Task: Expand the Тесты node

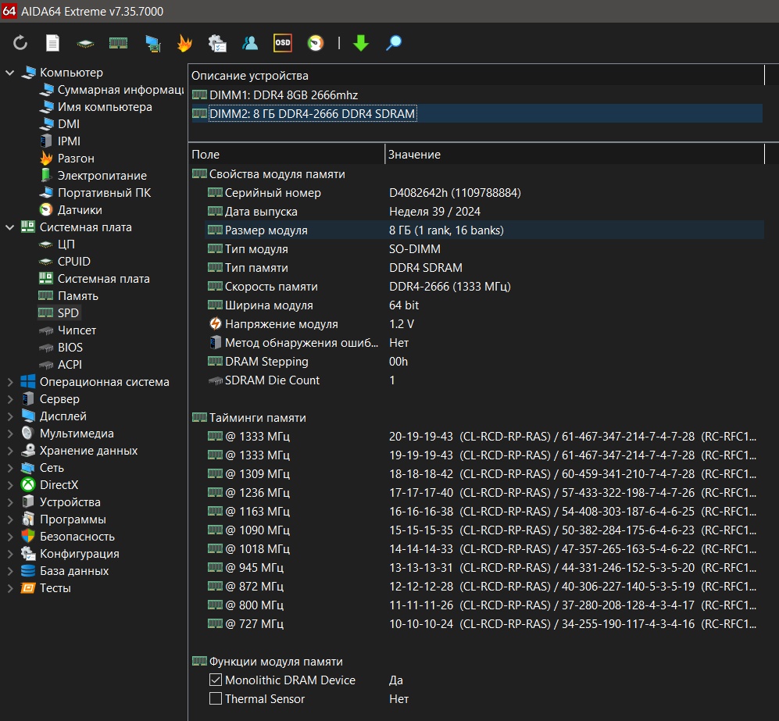Action: pyautogui.click(x=9, y=588)
